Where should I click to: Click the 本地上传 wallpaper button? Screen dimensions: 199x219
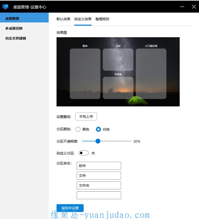[86, 116]
